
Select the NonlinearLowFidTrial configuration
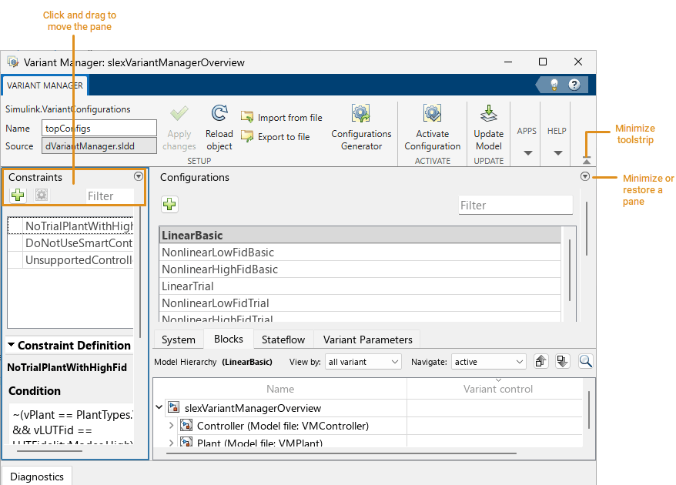pyautogui.click(x=360, y=303)
